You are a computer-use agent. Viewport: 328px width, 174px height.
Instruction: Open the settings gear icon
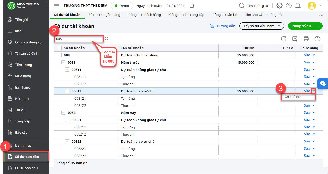coord(279,6)
